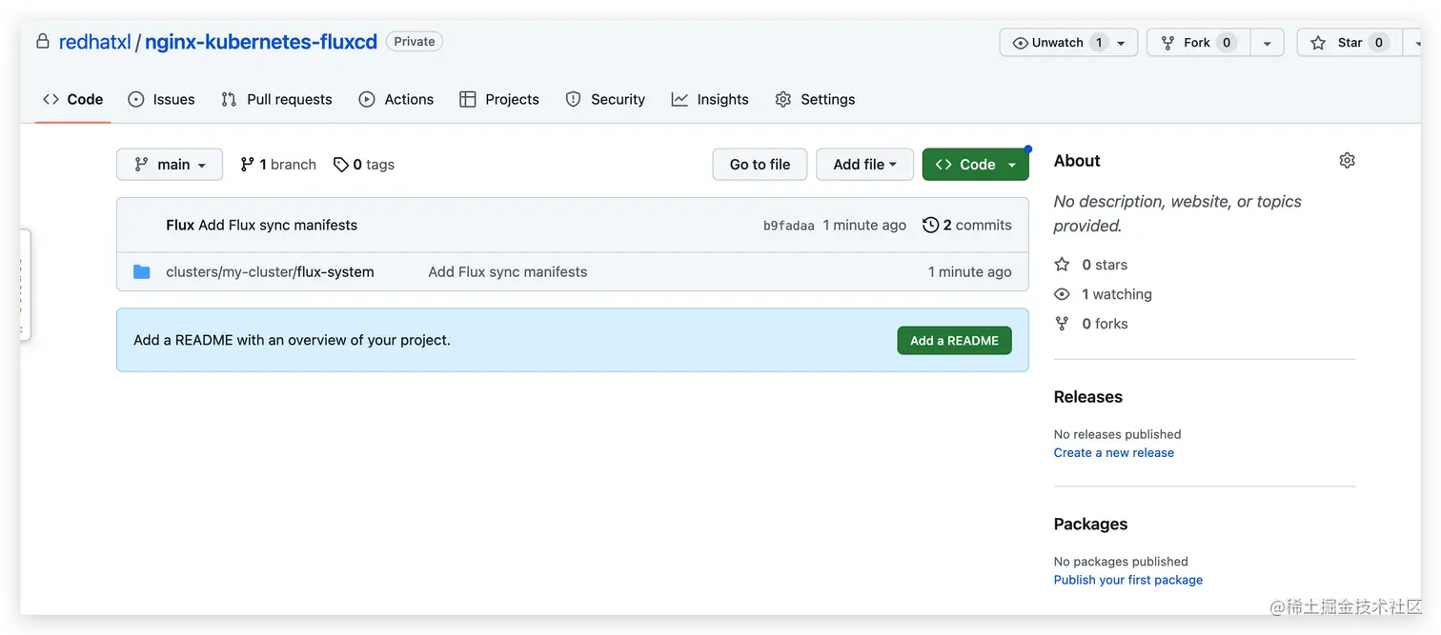Click the commit header's 1 minute ago timestamp

(864, 226)
